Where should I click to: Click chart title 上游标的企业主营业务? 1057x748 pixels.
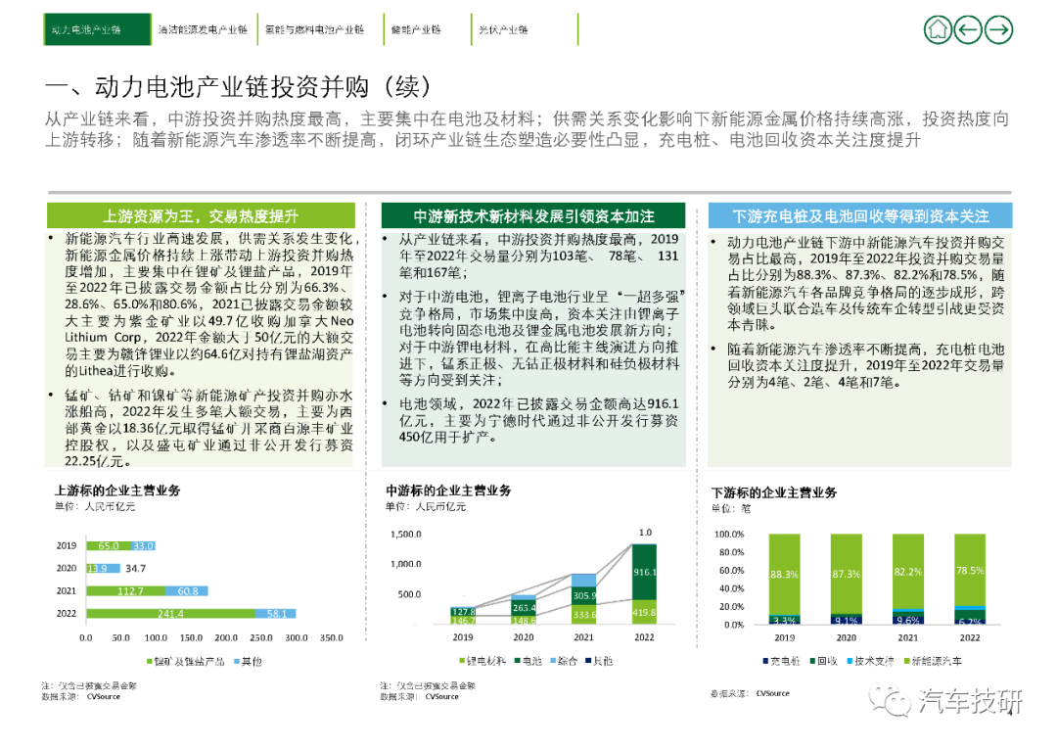pos(117,491)
